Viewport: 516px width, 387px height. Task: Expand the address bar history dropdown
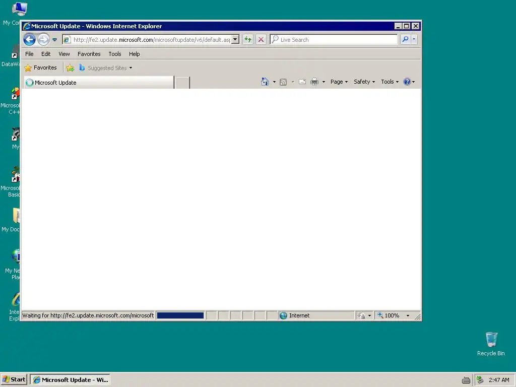(235, 39)
